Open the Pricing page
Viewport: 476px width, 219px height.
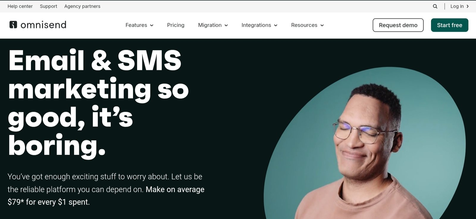(176, 25)
